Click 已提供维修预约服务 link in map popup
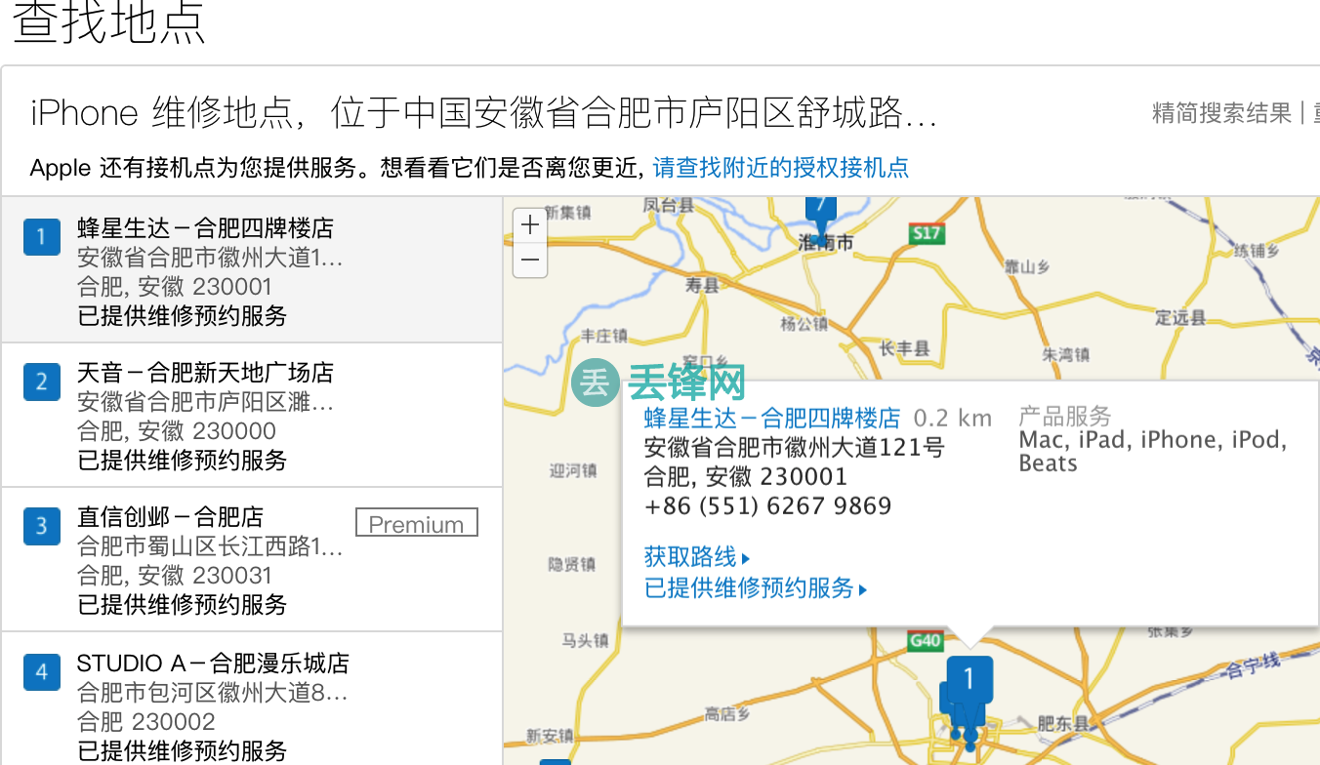The height and width of the screenshot is (765, 1320). tap(755, 588)
